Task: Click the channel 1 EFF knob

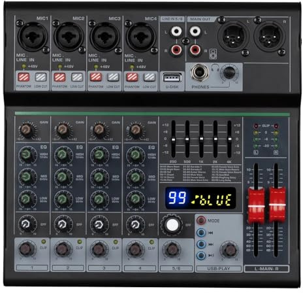Action: 26,224
